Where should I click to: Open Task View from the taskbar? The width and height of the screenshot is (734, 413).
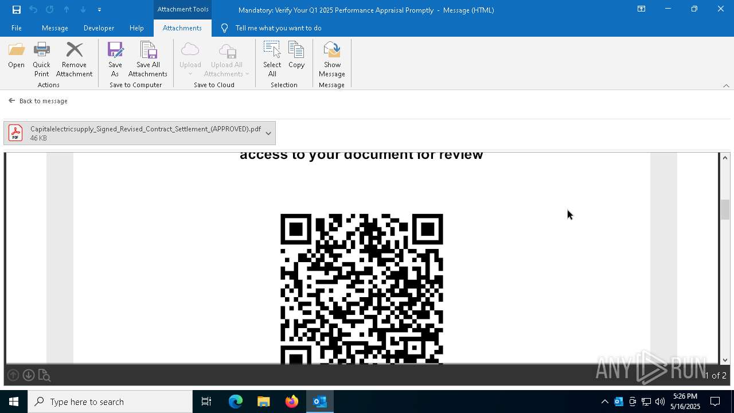206,402
